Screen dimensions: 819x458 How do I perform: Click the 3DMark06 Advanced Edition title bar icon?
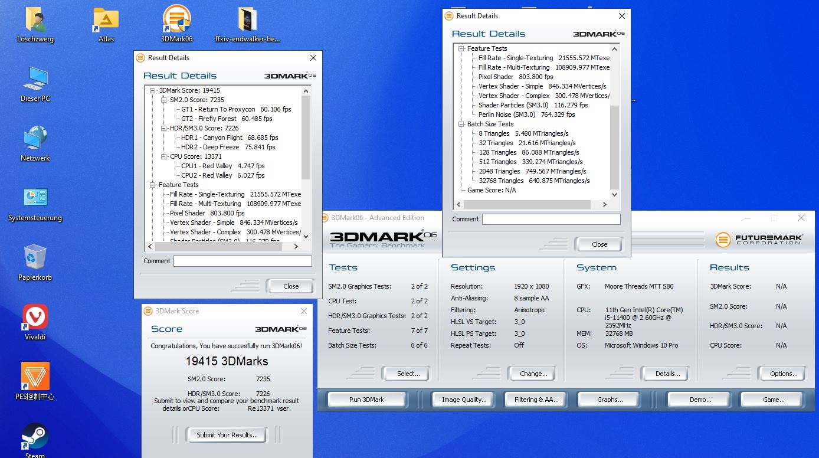click(325, 217)
